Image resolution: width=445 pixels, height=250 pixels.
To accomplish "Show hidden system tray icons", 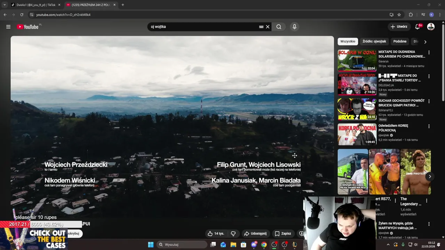I will 388,245.
